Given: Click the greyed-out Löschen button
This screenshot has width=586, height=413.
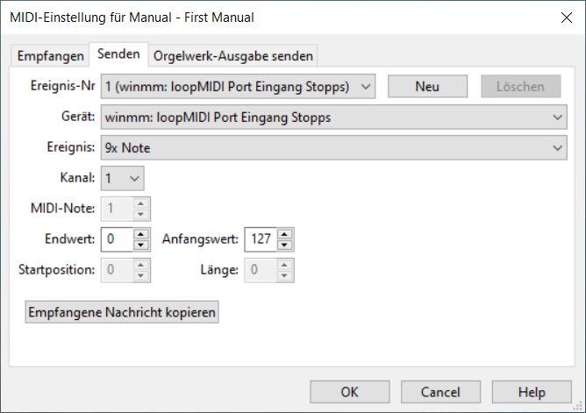Looking at the screenshot, I should tap(520, 86).
